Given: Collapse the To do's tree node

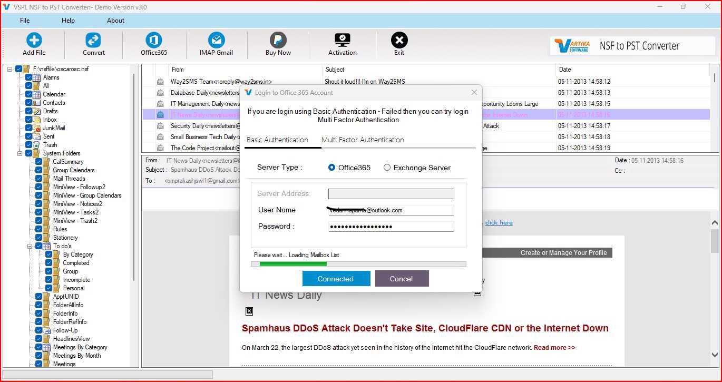Looking at the screenshot, I should 30,246.
